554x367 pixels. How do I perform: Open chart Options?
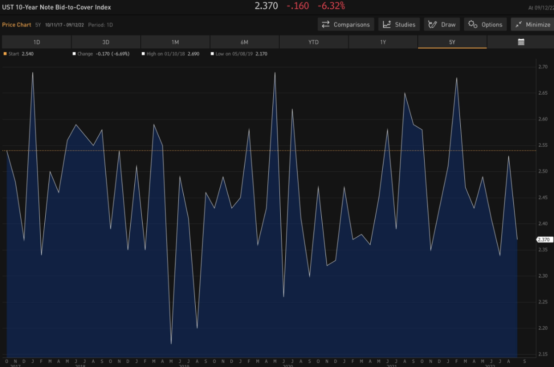tap(485, 24)
